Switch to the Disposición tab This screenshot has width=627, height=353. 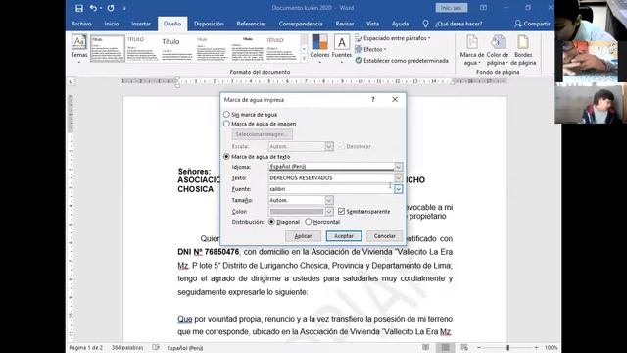(x=209, y=24)
